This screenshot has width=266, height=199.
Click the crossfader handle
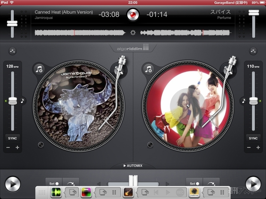click(x=133, y=180)
